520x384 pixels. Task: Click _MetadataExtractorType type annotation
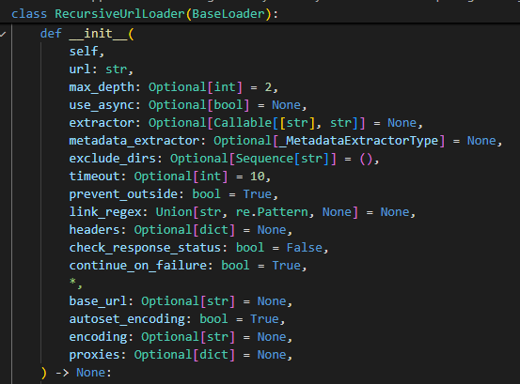[x=359, y=141]
